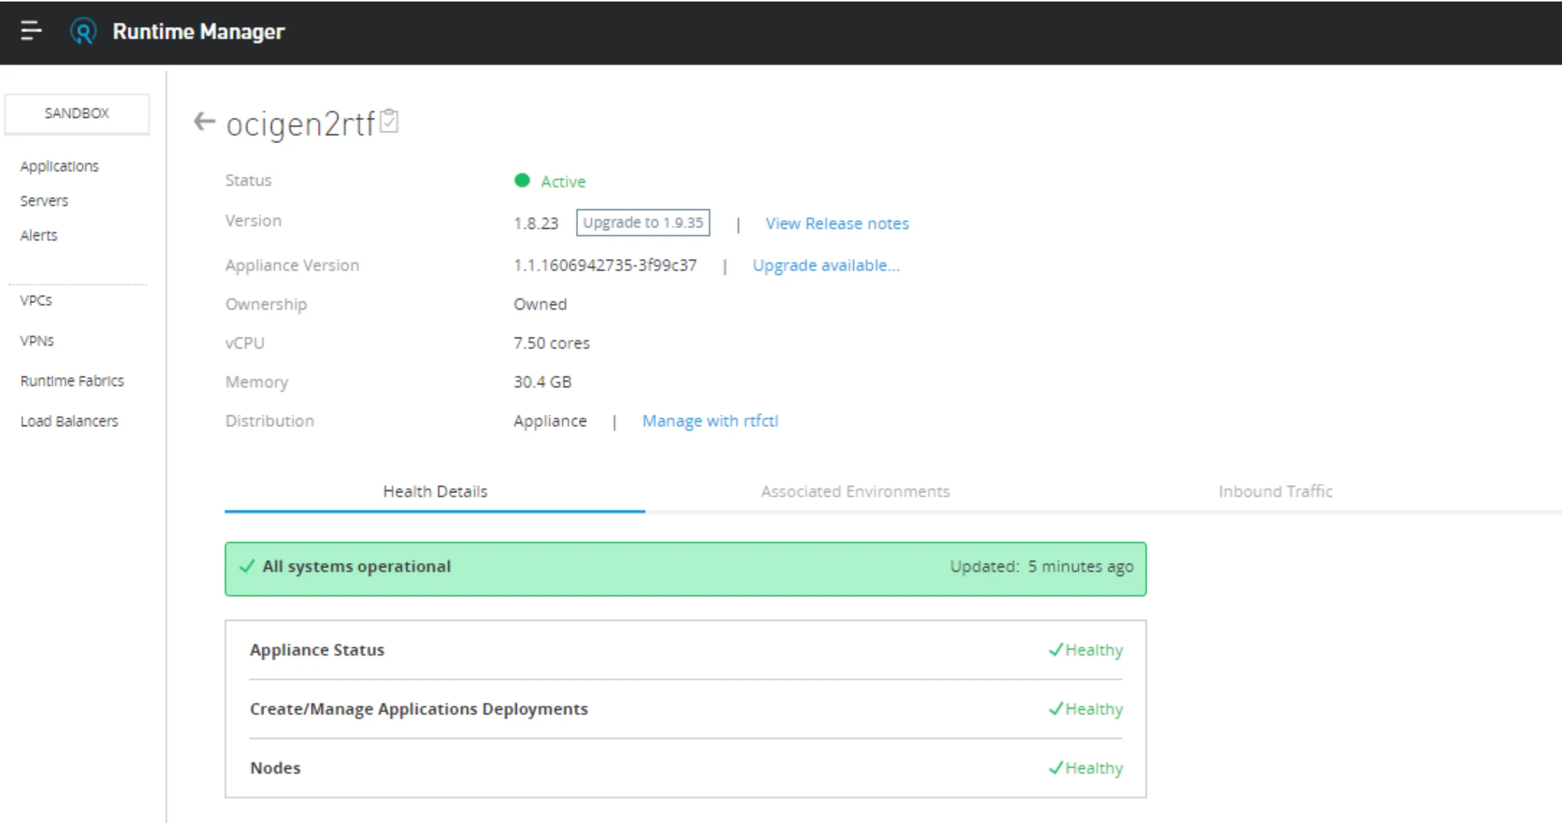Click the Appliance Version field label
The image size is (1562, 823).
pyautogui.click(x=292, y=265)
